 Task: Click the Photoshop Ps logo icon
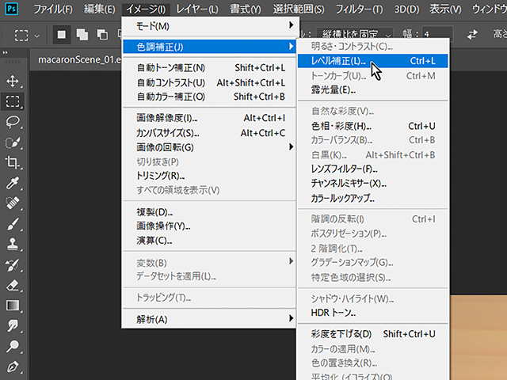12,9
